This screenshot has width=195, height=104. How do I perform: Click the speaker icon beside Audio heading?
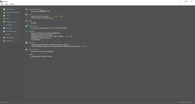26,54
